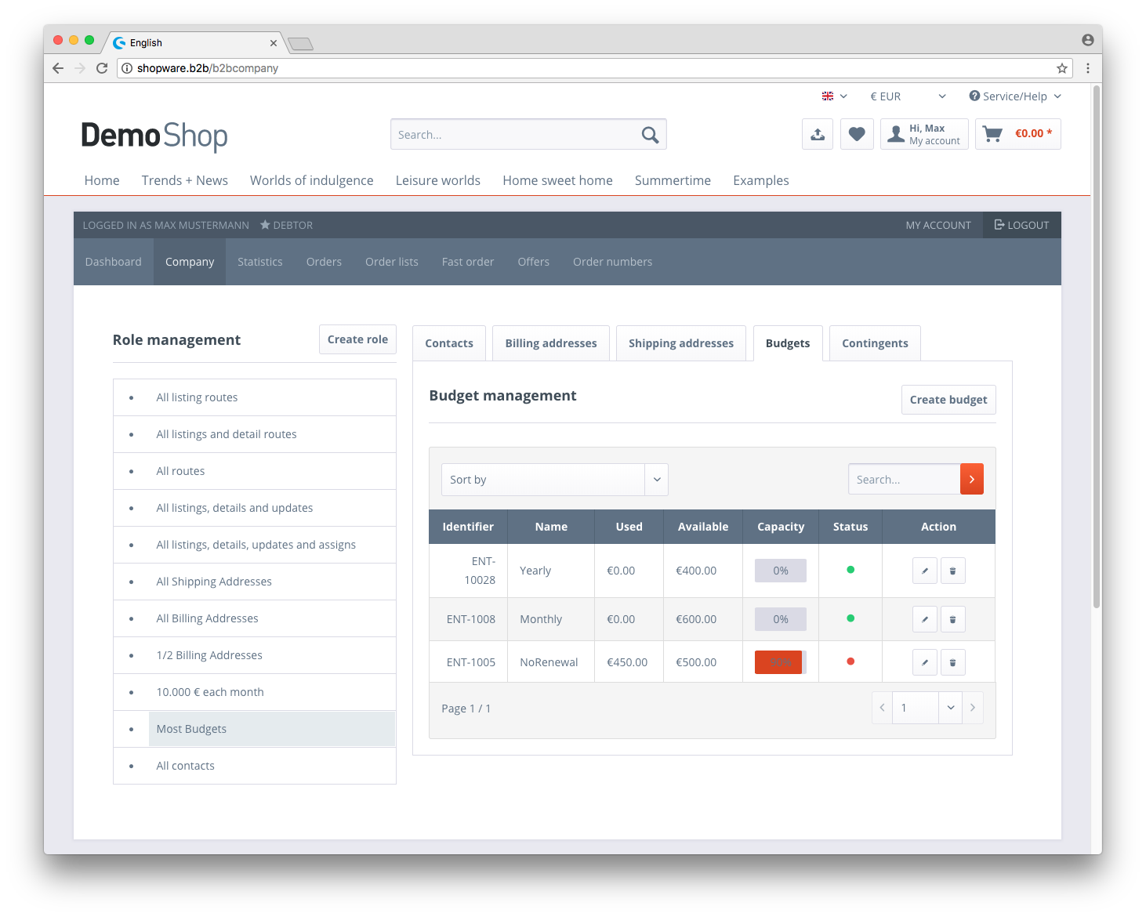The width and height of the screenshot is (1146, 917).
Task: Expand the EUR currency selector
Action: click(x=908, y=96)
